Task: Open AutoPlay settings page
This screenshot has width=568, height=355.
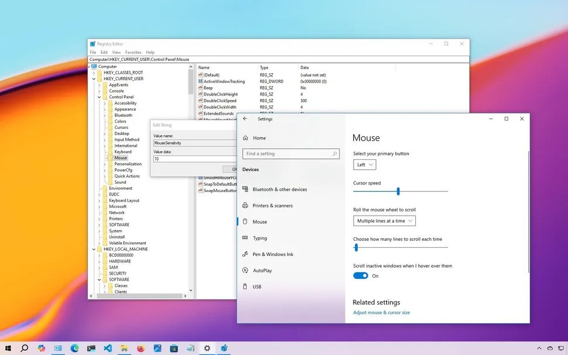Action: click(262, 271)
